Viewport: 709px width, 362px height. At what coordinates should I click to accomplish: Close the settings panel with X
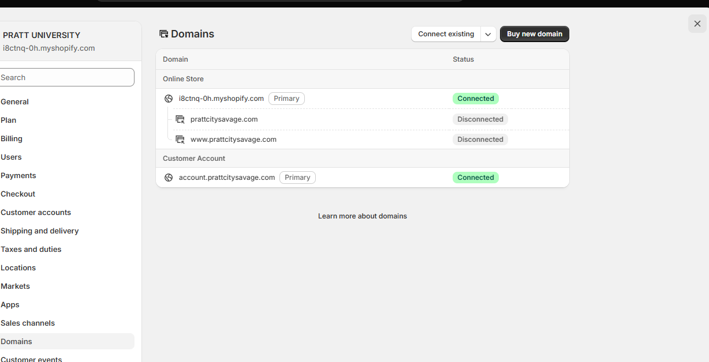697,24
